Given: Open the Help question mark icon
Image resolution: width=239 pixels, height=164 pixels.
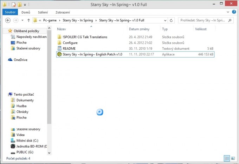Looking at the screenshot, I should (x=234, y=12).
